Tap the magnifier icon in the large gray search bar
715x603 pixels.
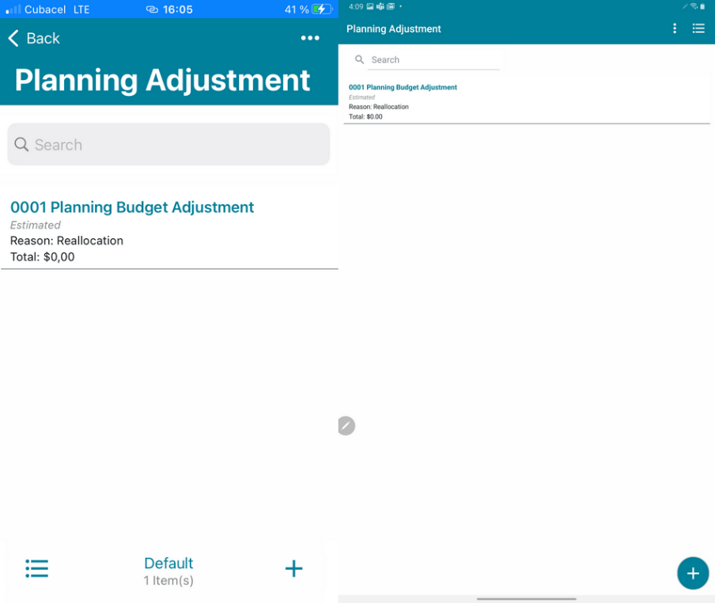[22, 145]
